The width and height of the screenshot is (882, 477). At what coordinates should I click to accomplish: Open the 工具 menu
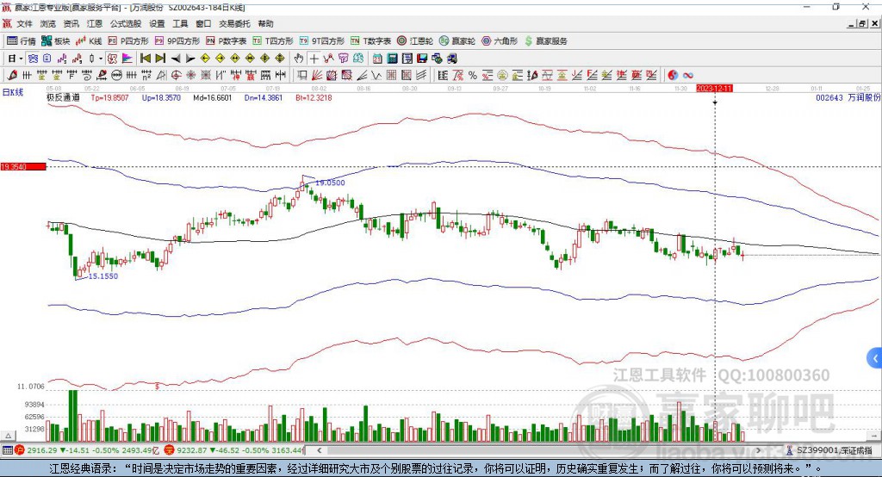(180, 23)
